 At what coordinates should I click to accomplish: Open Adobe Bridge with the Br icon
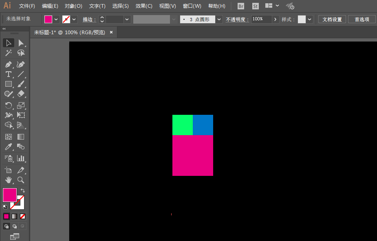click(x=241, y=6)
